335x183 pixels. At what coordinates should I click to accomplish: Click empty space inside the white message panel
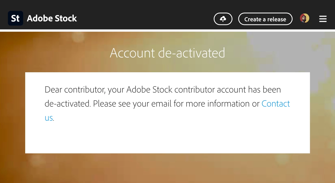click(x=167, y=138)
